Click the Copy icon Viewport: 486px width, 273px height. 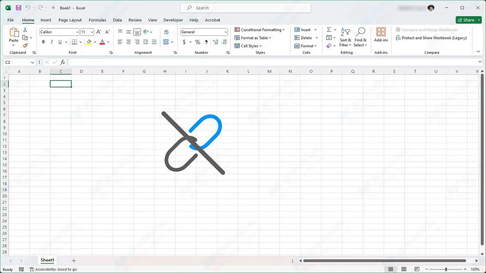25,37
